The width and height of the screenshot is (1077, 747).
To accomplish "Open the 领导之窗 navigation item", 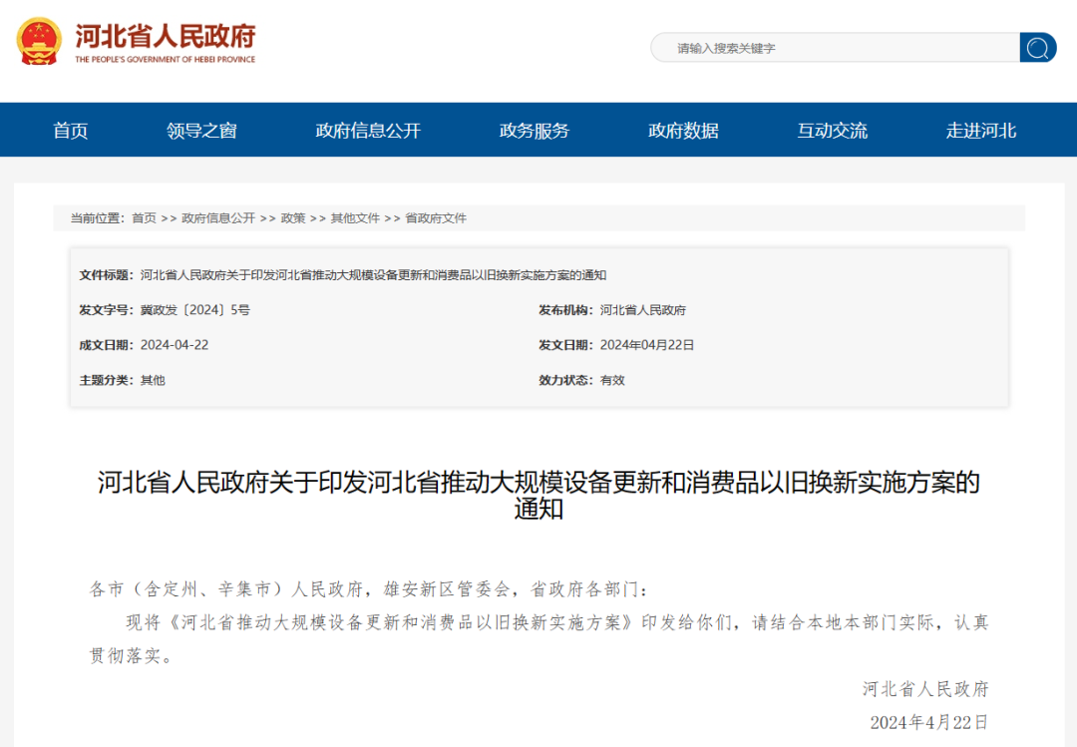I will point(201,131).
